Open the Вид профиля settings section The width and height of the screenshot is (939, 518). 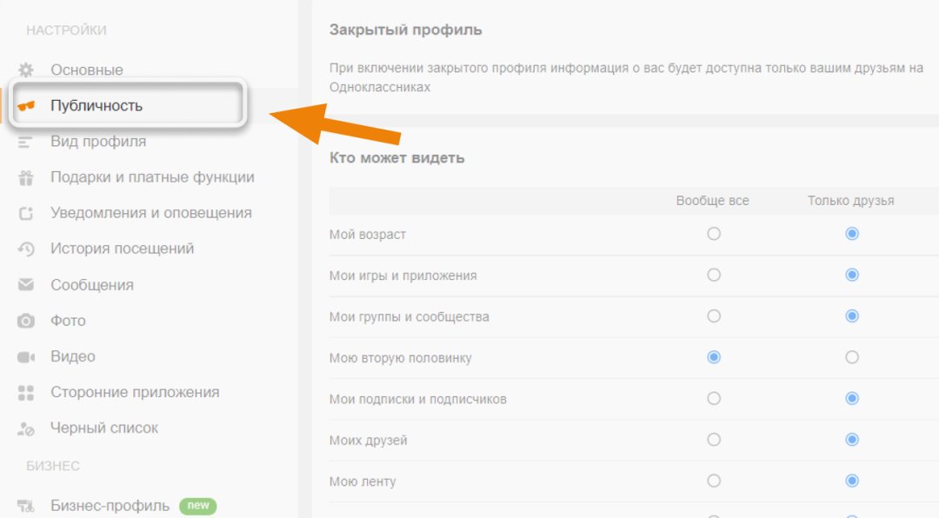pos(98,142)
